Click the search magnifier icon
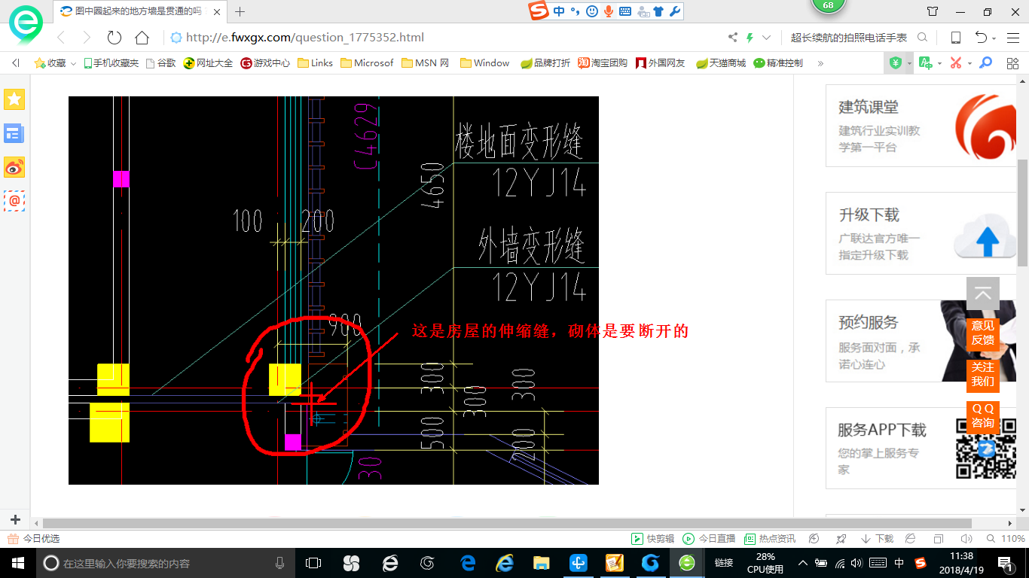1029x578 pixels. [x=922, y=38]
